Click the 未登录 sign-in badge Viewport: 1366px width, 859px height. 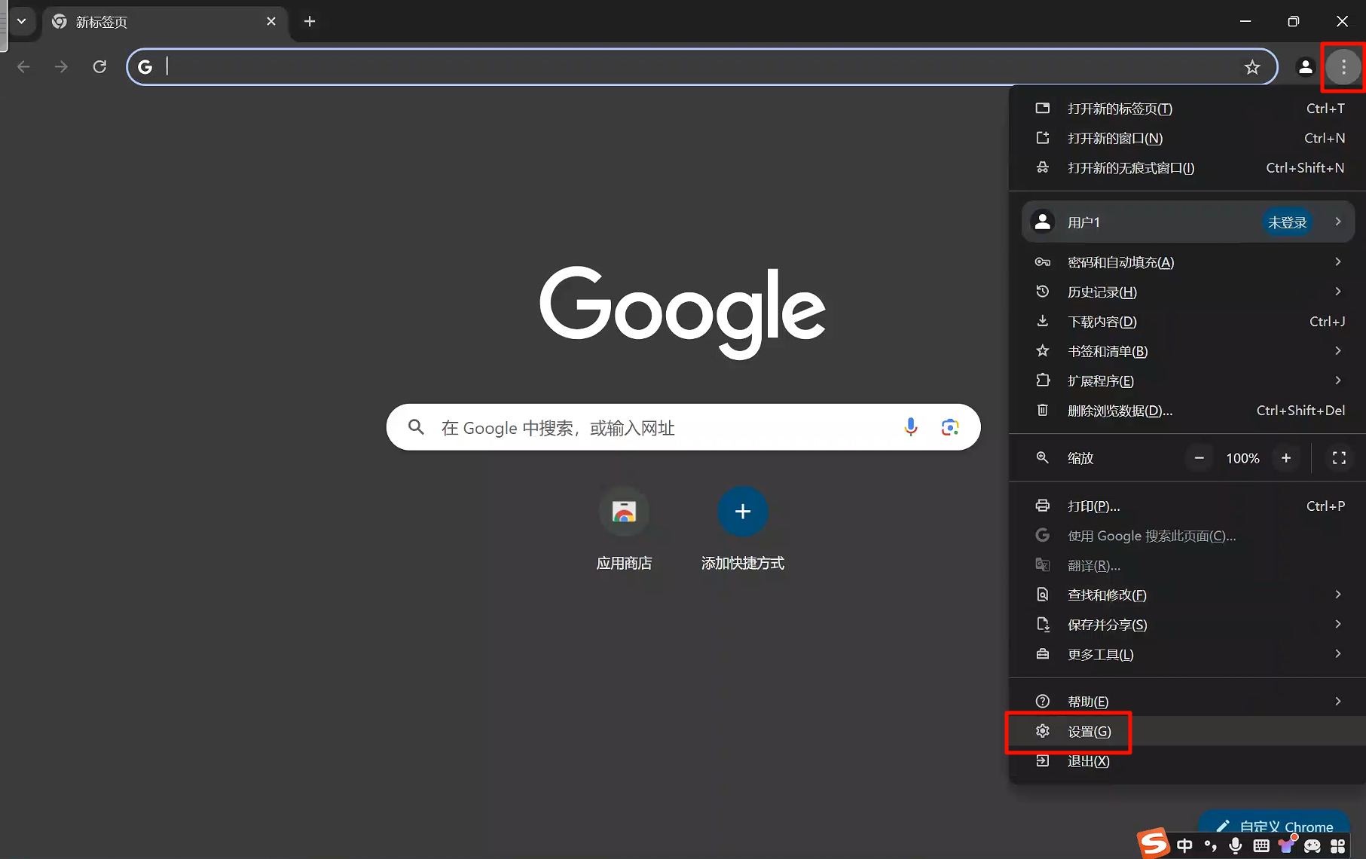pyautogui.click(x=1286, y=222)
